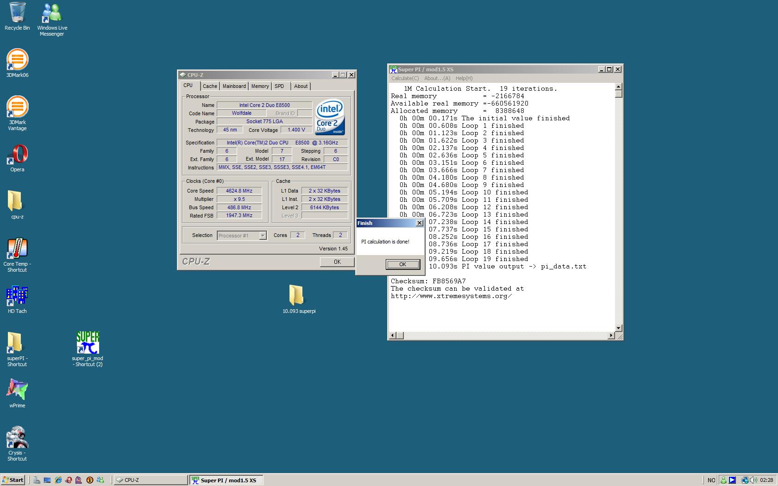This screenshot has height=486, width=778.
Task: Select the Opera browser desktop icon
Action: tap(17, 158)
